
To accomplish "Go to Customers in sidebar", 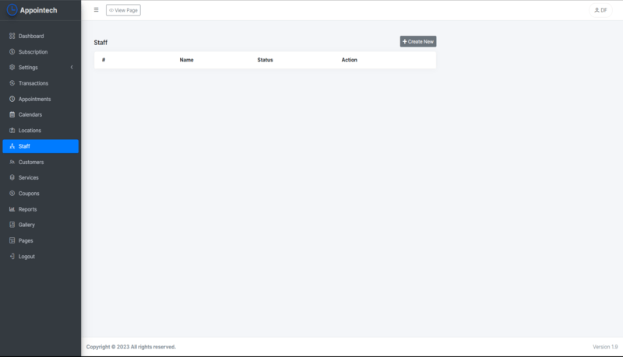I will [x=31, y=162].
